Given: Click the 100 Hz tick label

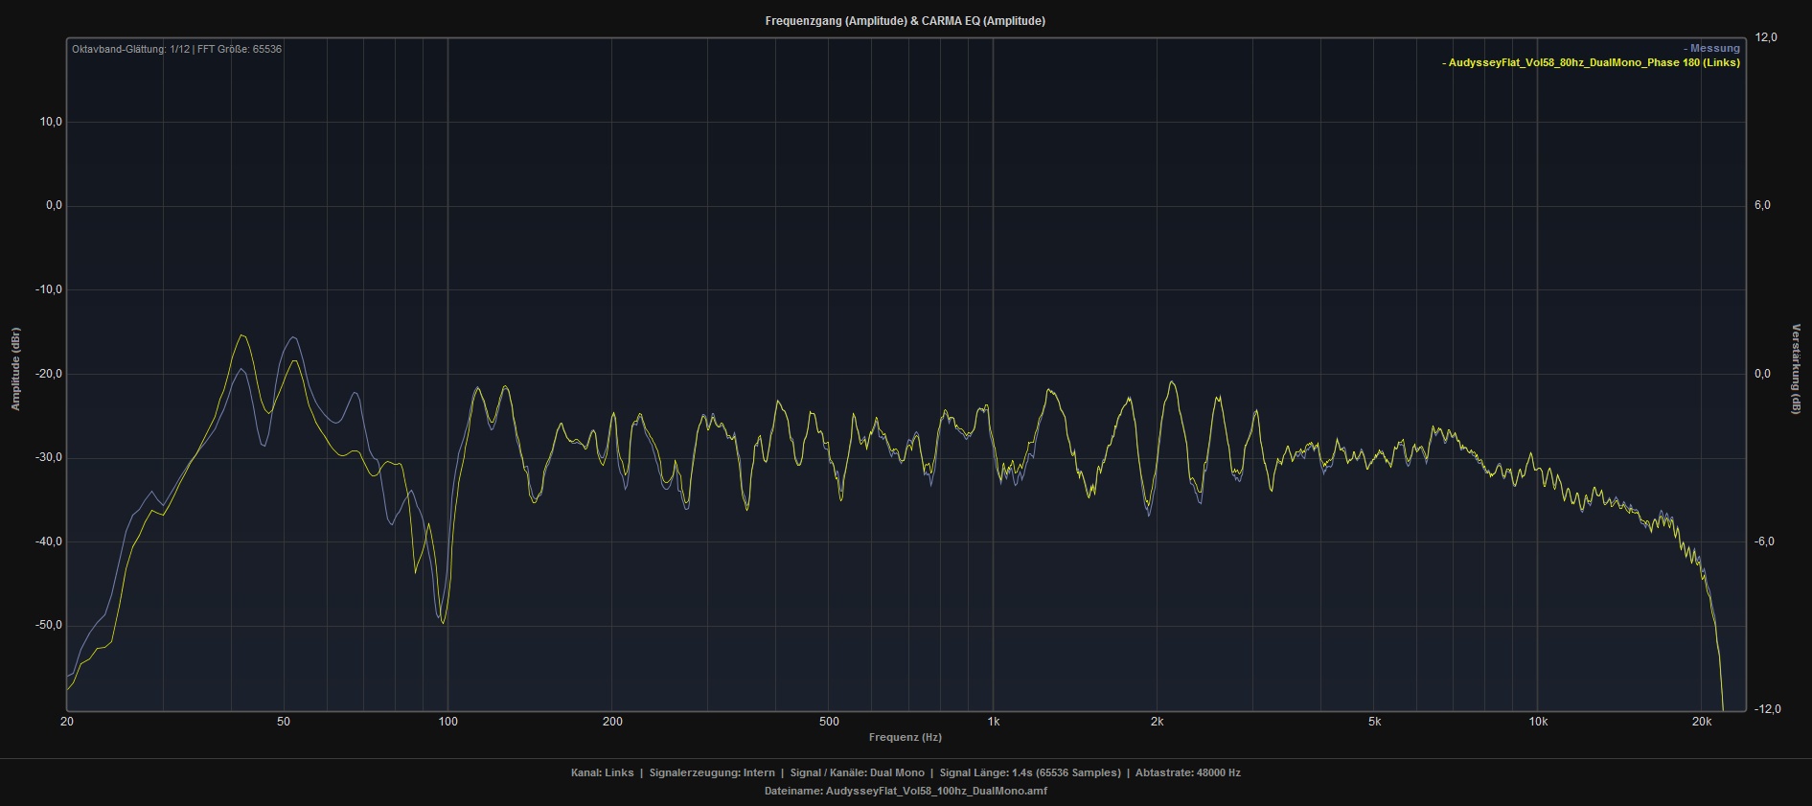Looking at the screenshot, I should tap(447, 722).
